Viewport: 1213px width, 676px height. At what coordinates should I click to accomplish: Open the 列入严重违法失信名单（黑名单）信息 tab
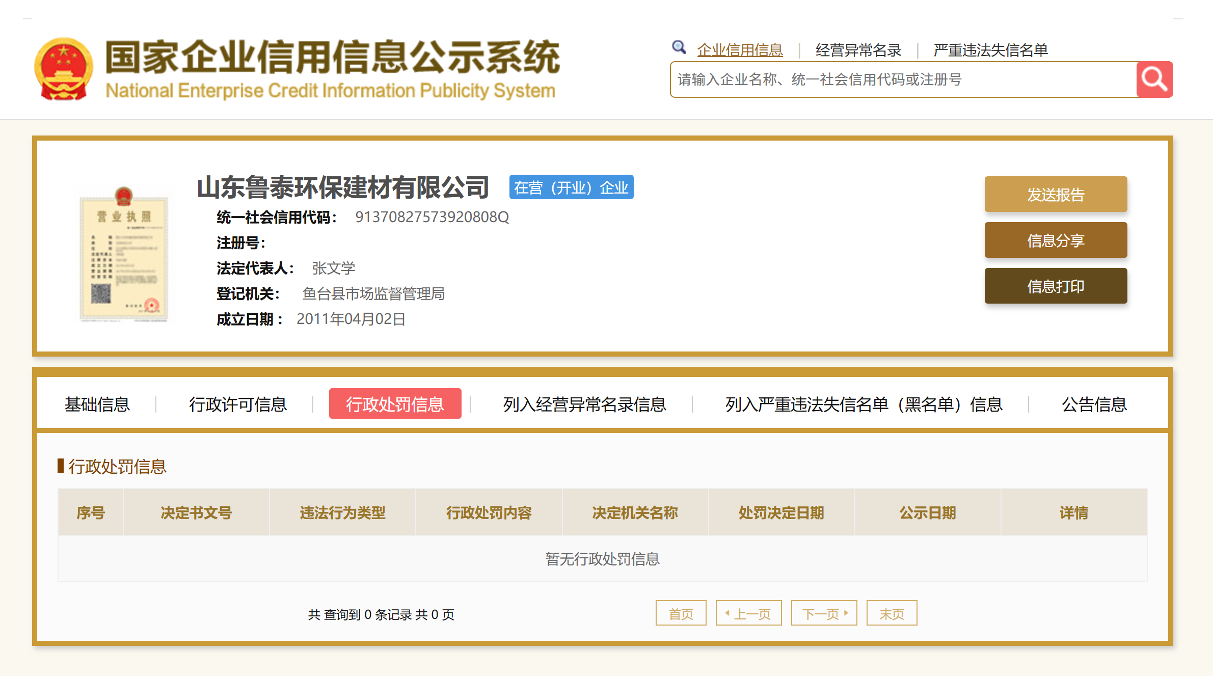(864, 404)
